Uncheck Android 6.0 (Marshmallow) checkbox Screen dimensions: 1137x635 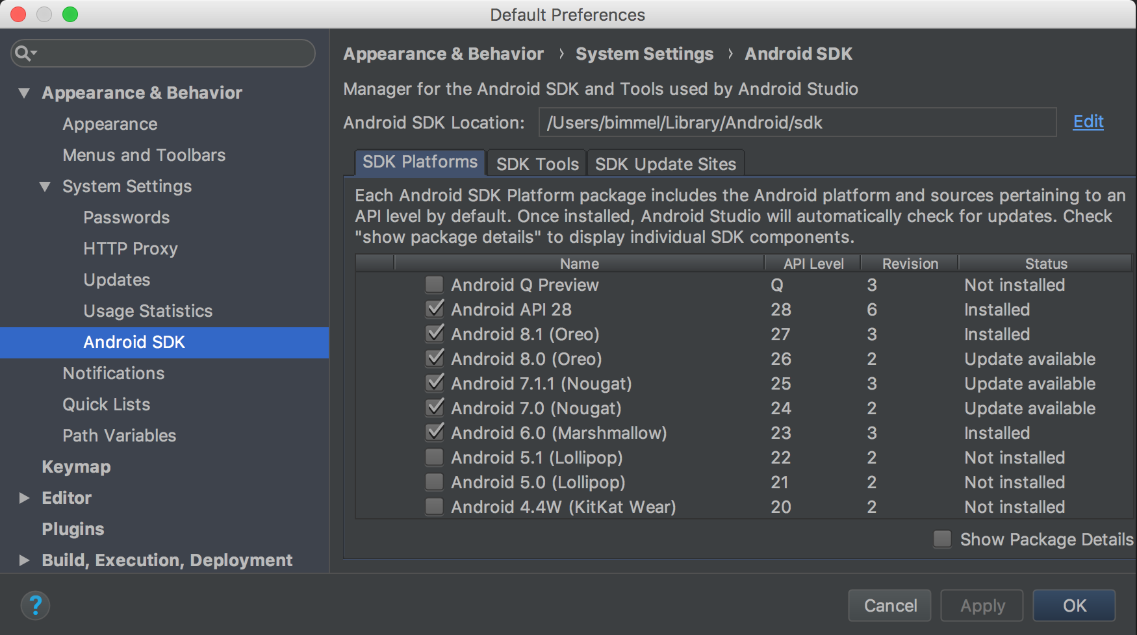[434, 432]
